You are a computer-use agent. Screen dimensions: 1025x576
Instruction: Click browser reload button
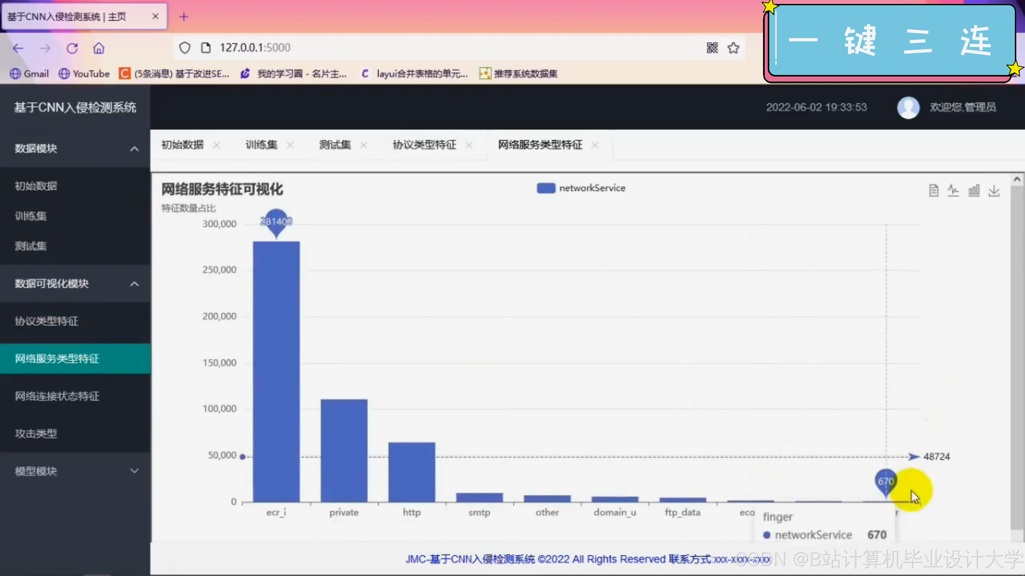point(72,48)
